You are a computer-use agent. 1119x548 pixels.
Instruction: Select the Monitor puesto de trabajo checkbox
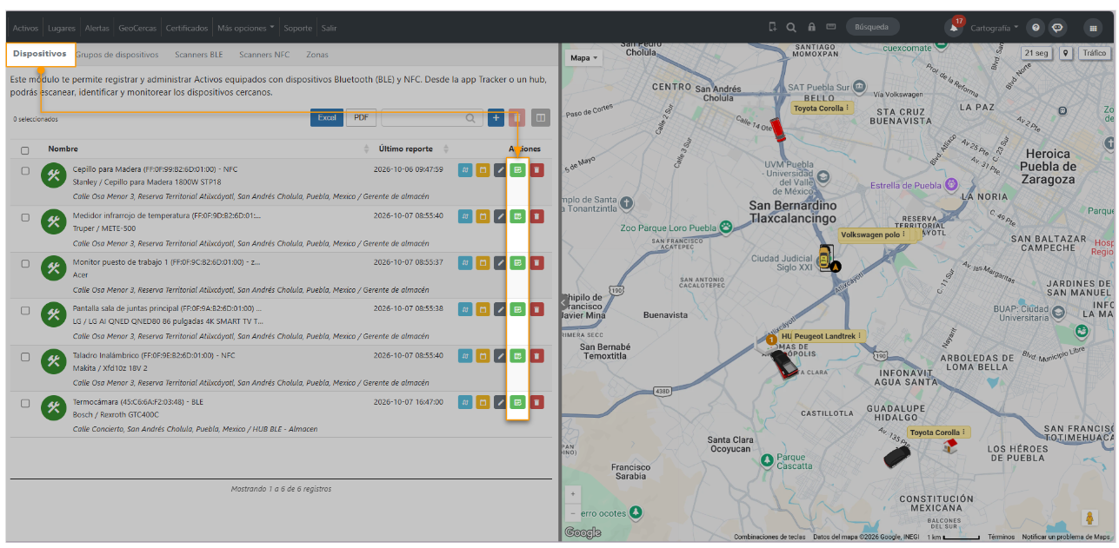click(x=25, y=263)
